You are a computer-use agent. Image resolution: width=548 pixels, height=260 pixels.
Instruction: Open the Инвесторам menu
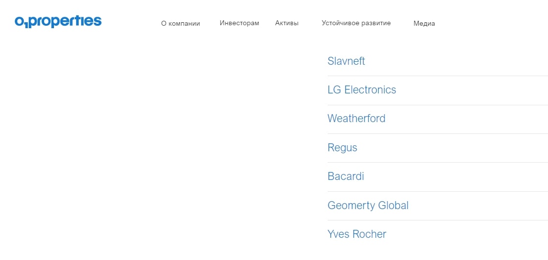click(x=240, y=23)
